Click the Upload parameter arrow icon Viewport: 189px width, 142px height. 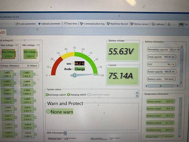point(39,24)
